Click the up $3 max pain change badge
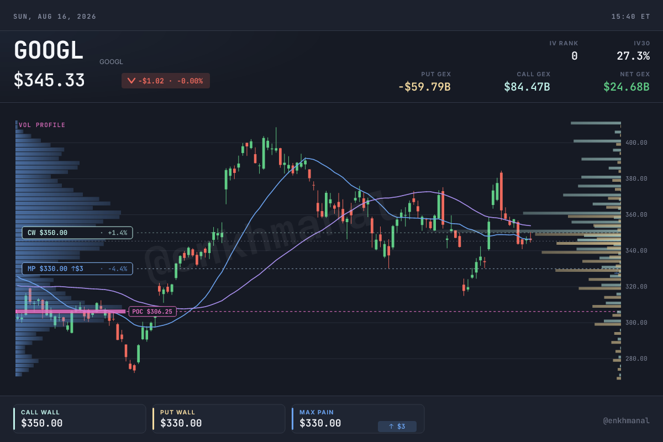This screenshot has height=442, width=663. click(x=397, y=427)
